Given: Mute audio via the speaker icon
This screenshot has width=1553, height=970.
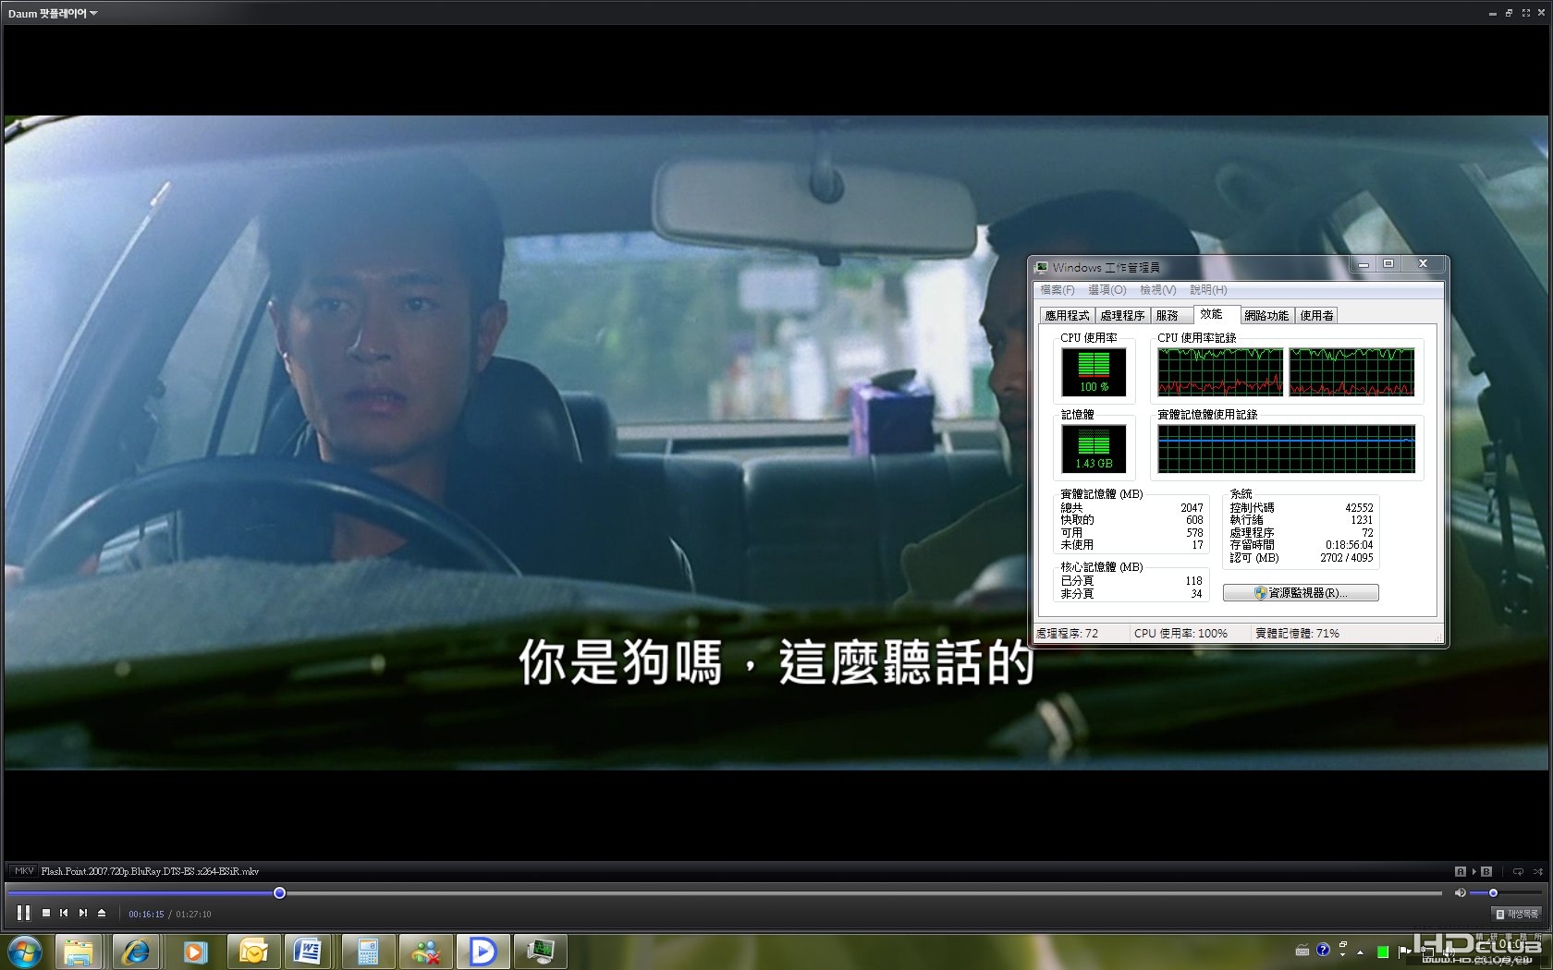Looking at the screenshot, I should [x=1460, y=892].
